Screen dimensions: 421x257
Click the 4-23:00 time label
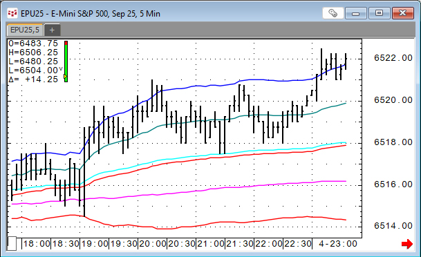click(338, 244)
